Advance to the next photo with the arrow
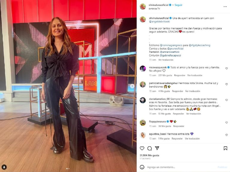230x172 pixels. coord(132,86)
